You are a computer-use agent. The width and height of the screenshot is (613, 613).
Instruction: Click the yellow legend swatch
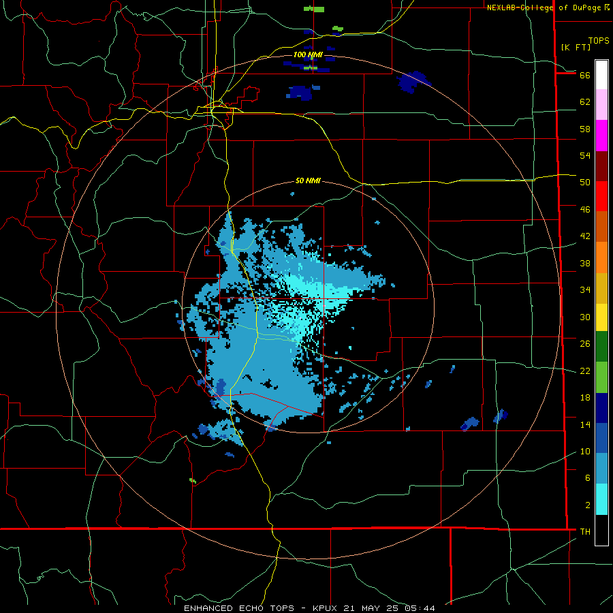(x=601, y=317)
